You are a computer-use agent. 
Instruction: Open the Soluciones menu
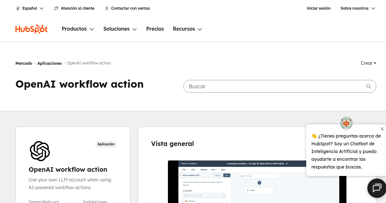(x=120, y=29)
